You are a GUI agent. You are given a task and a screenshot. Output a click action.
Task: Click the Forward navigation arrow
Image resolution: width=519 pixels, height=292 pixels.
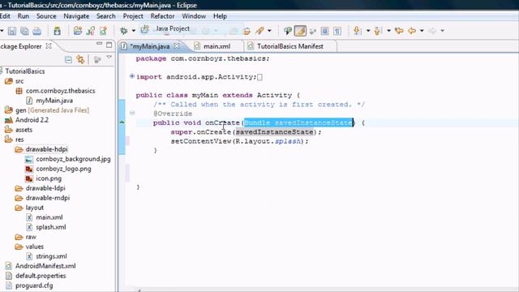click(432, 31)
